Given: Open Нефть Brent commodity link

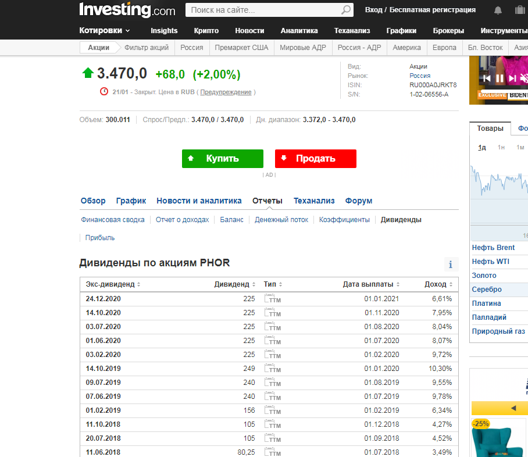Looking at the screenshot, I should (493, 248).
